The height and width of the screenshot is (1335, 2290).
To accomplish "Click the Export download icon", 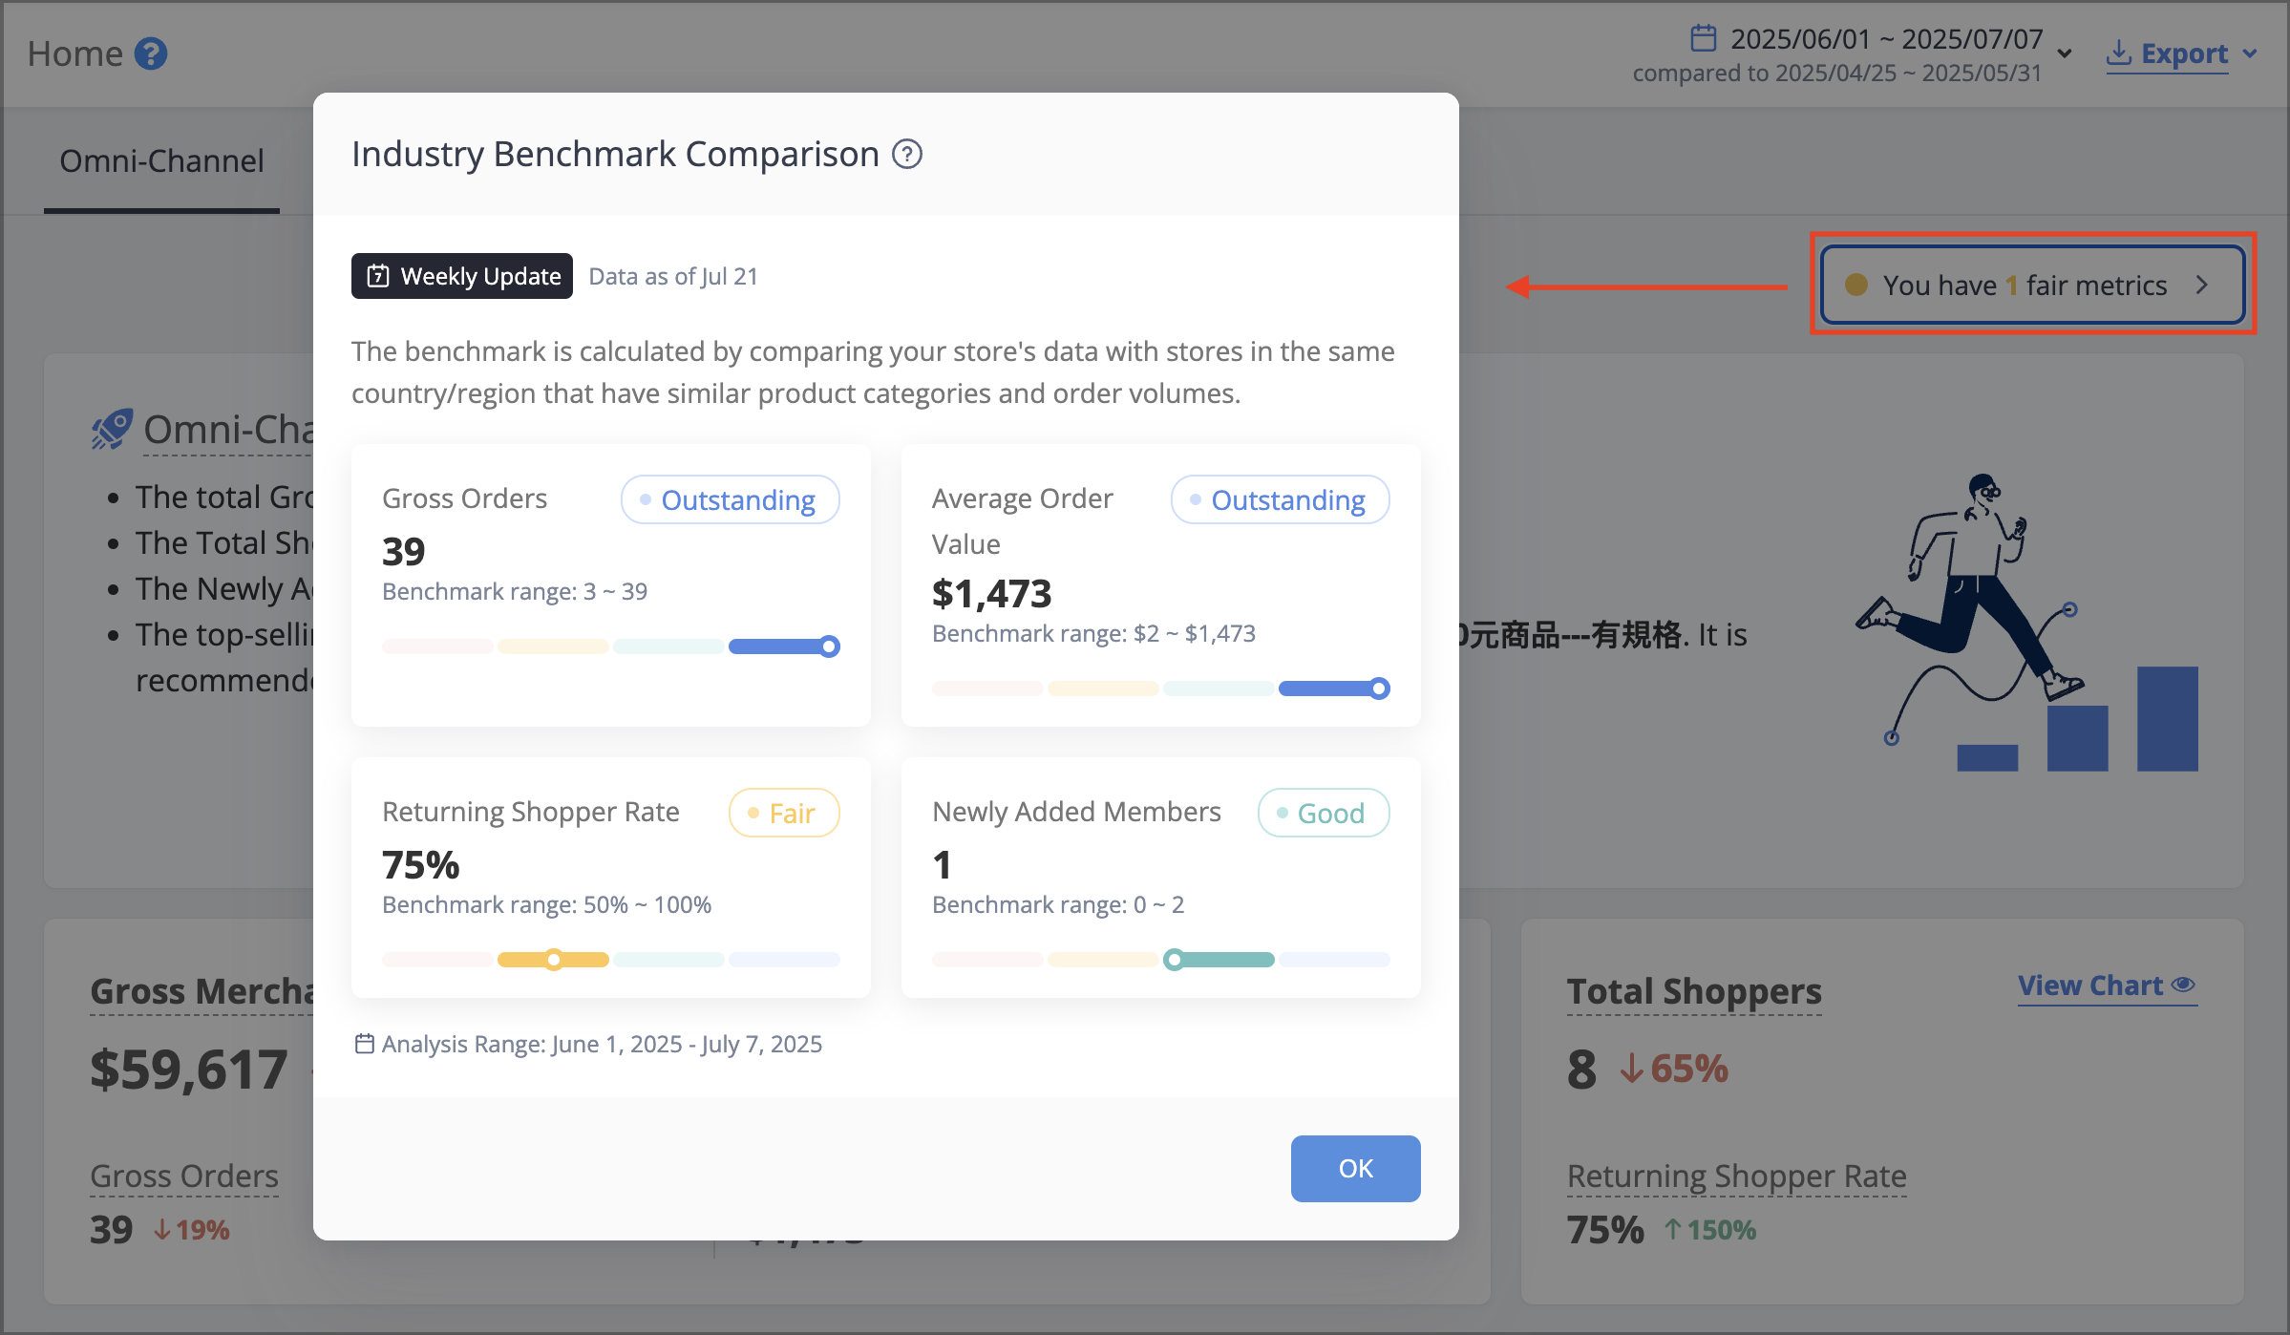I will pos(2118,53).
